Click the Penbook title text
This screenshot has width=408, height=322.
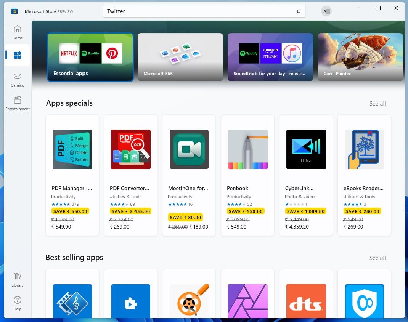coord(237,188)
